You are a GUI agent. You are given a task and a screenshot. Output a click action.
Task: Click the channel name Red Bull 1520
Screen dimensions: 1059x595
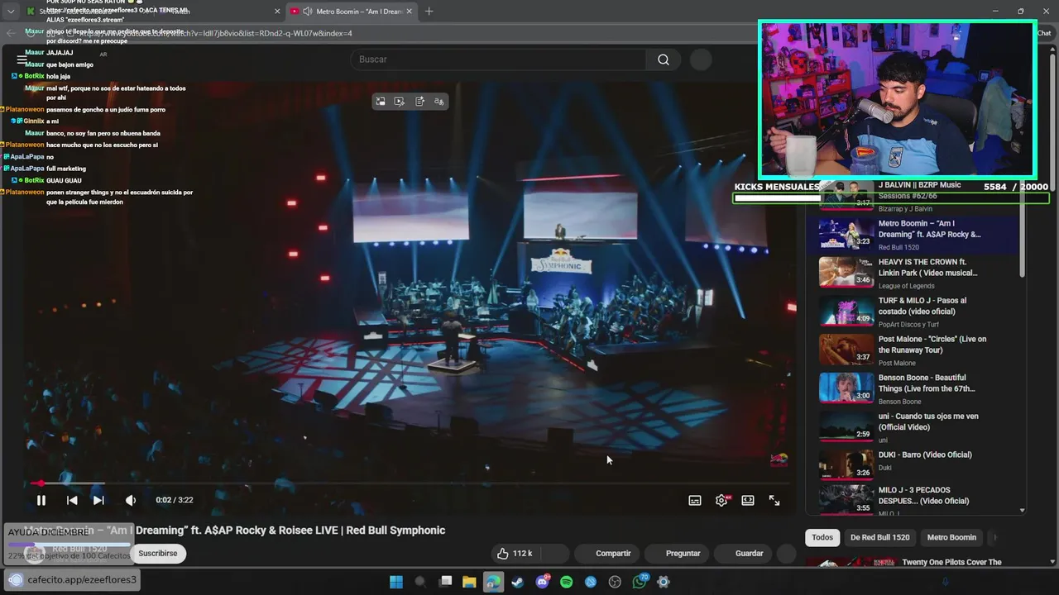pos(79,549)
